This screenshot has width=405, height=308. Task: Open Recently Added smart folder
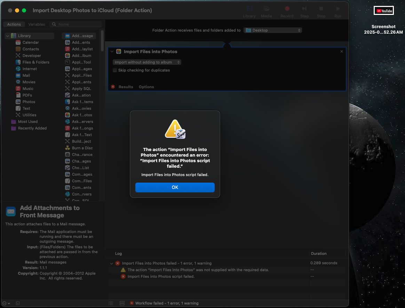(x=32, y=128)
